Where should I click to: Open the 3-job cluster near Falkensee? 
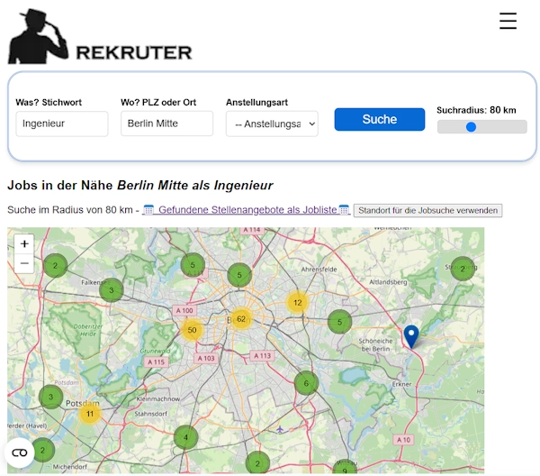coord(112,290)
